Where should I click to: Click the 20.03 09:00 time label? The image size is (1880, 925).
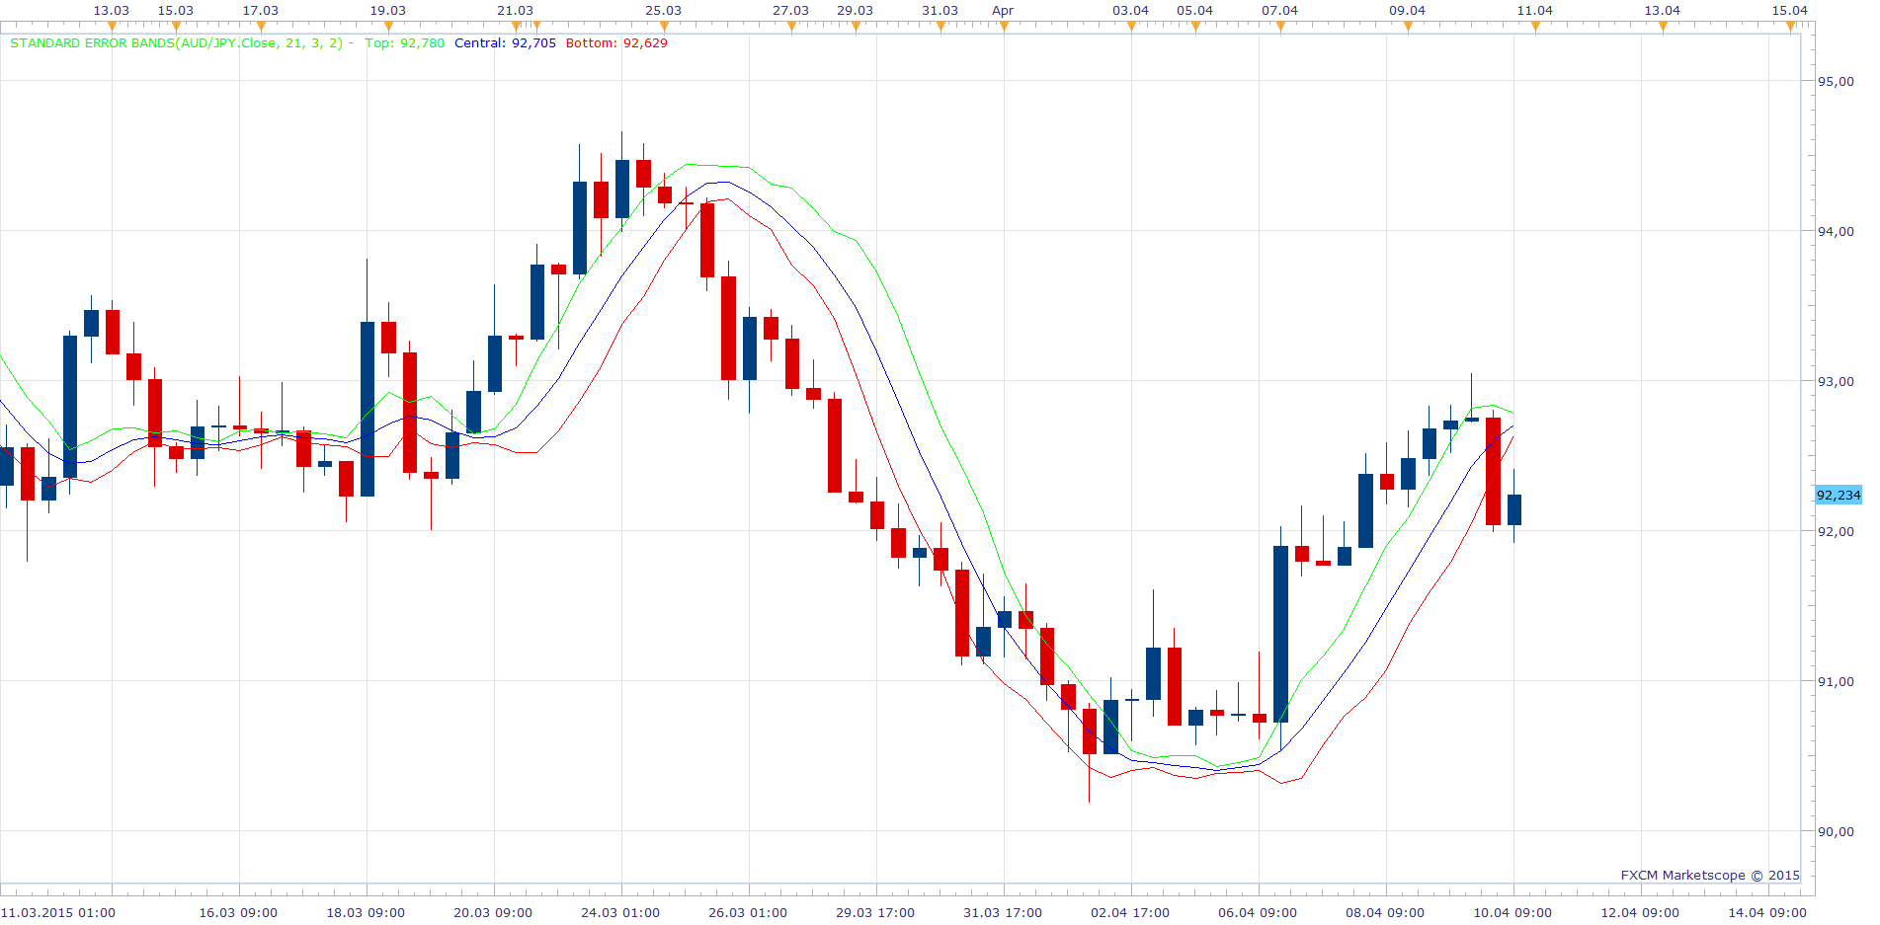493,913
